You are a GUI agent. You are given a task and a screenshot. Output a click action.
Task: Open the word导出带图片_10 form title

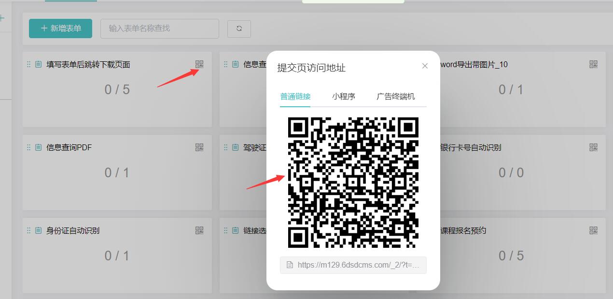(474, 64)
